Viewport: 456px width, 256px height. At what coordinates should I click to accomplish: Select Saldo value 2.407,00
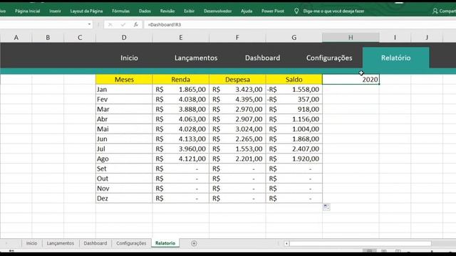[294, 149]
